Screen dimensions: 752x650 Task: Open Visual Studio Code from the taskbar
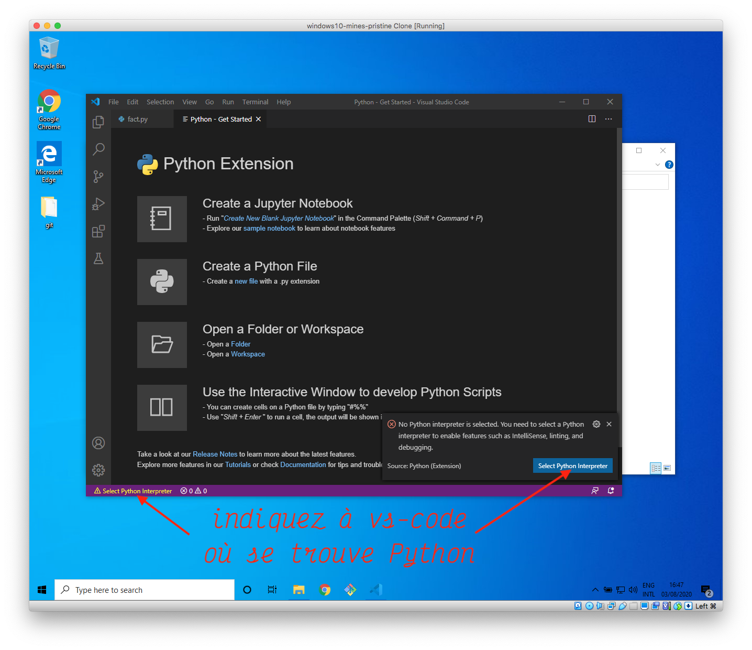click(x=376, y=590)
